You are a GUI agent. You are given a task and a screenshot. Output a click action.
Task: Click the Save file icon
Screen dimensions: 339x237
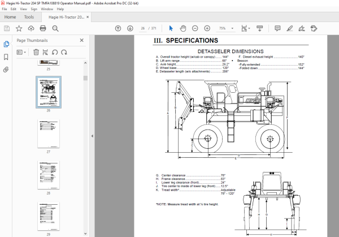[x=7, y=28]
